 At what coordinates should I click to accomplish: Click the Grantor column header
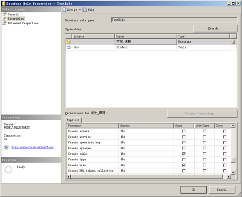146,126
